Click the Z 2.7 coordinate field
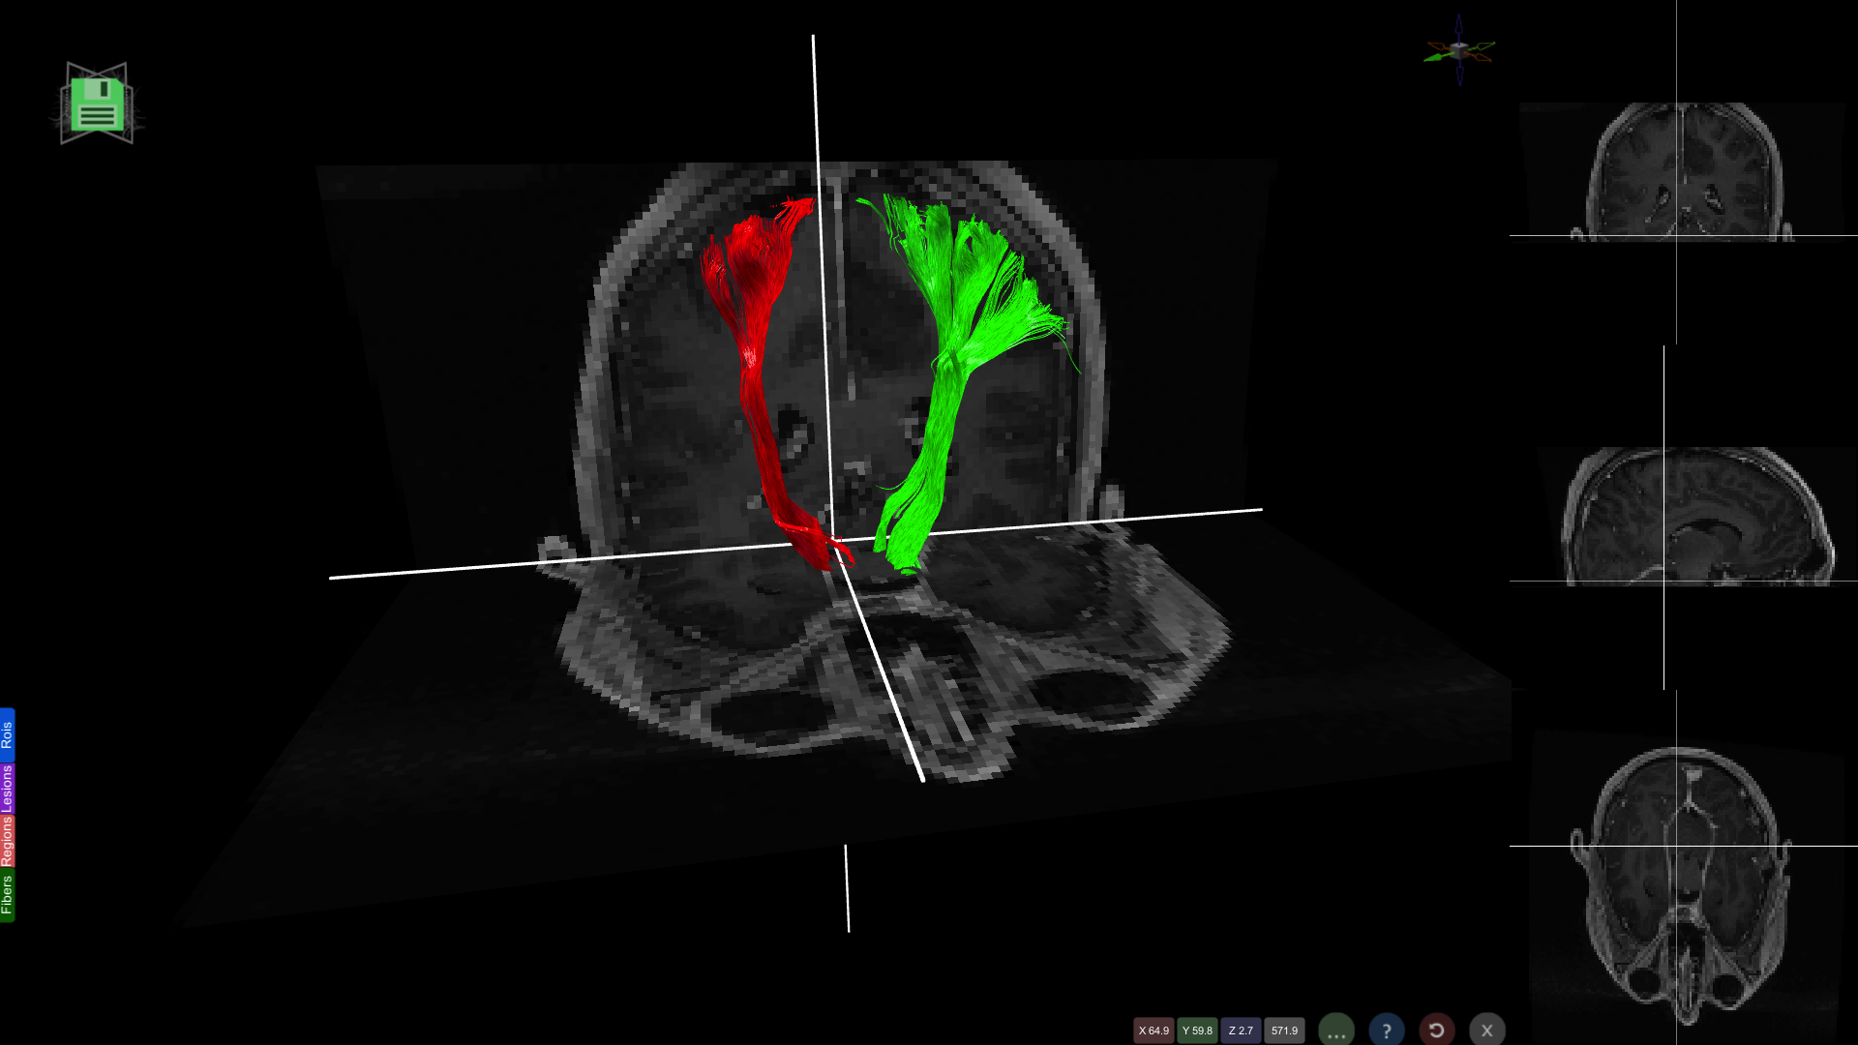The height and width of the screenshot is (1045, 1858). (1241, 1030)
